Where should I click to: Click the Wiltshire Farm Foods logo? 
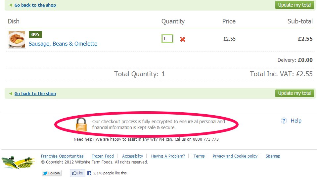click(18, 162)
